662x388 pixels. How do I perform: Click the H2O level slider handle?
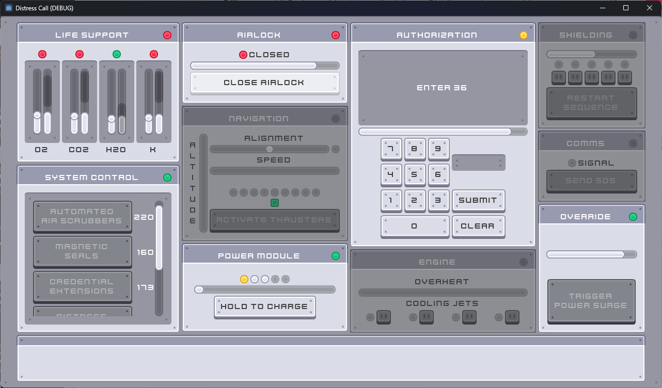[x=112, y=119]
